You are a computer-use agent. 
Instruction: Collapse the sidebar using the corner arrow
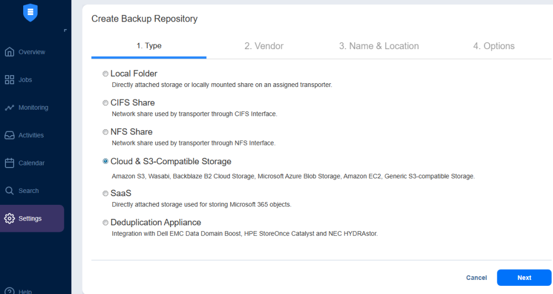click(x=65, y=31)
